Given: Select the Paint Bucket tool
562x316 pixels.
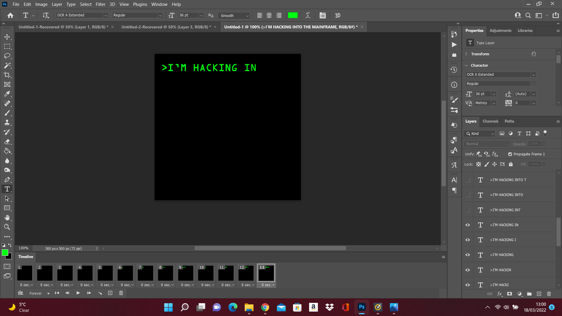Looking at the screenshot, I should pos(7,151).
